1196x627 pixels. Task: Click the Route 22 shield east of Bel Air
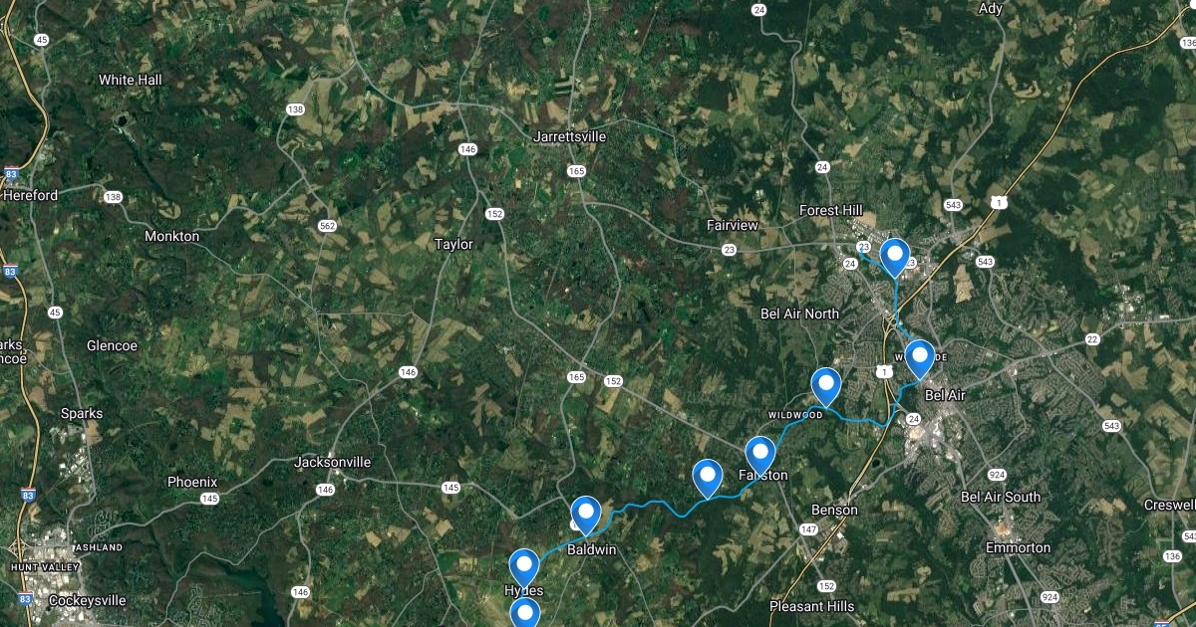(x=1092, y=339)
